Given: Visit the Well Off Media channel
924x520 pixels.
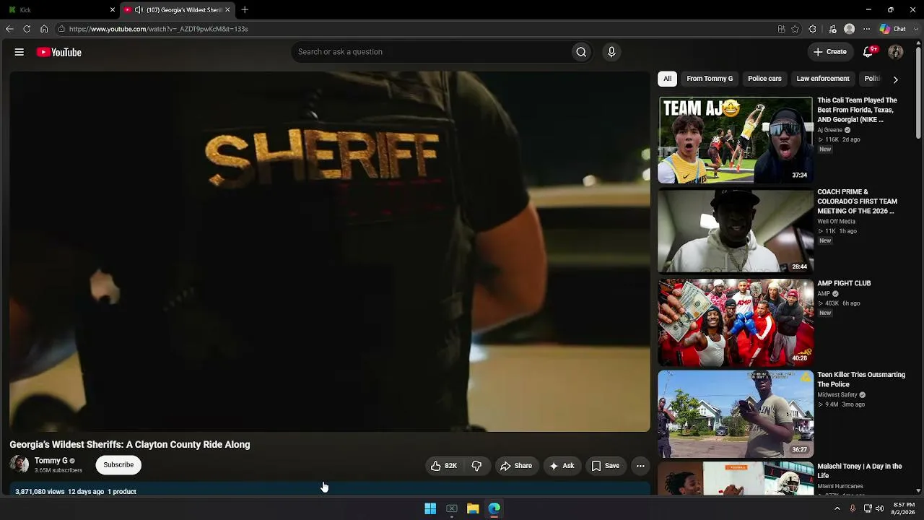Looking at the screenshot, I should tap(836, 222).
